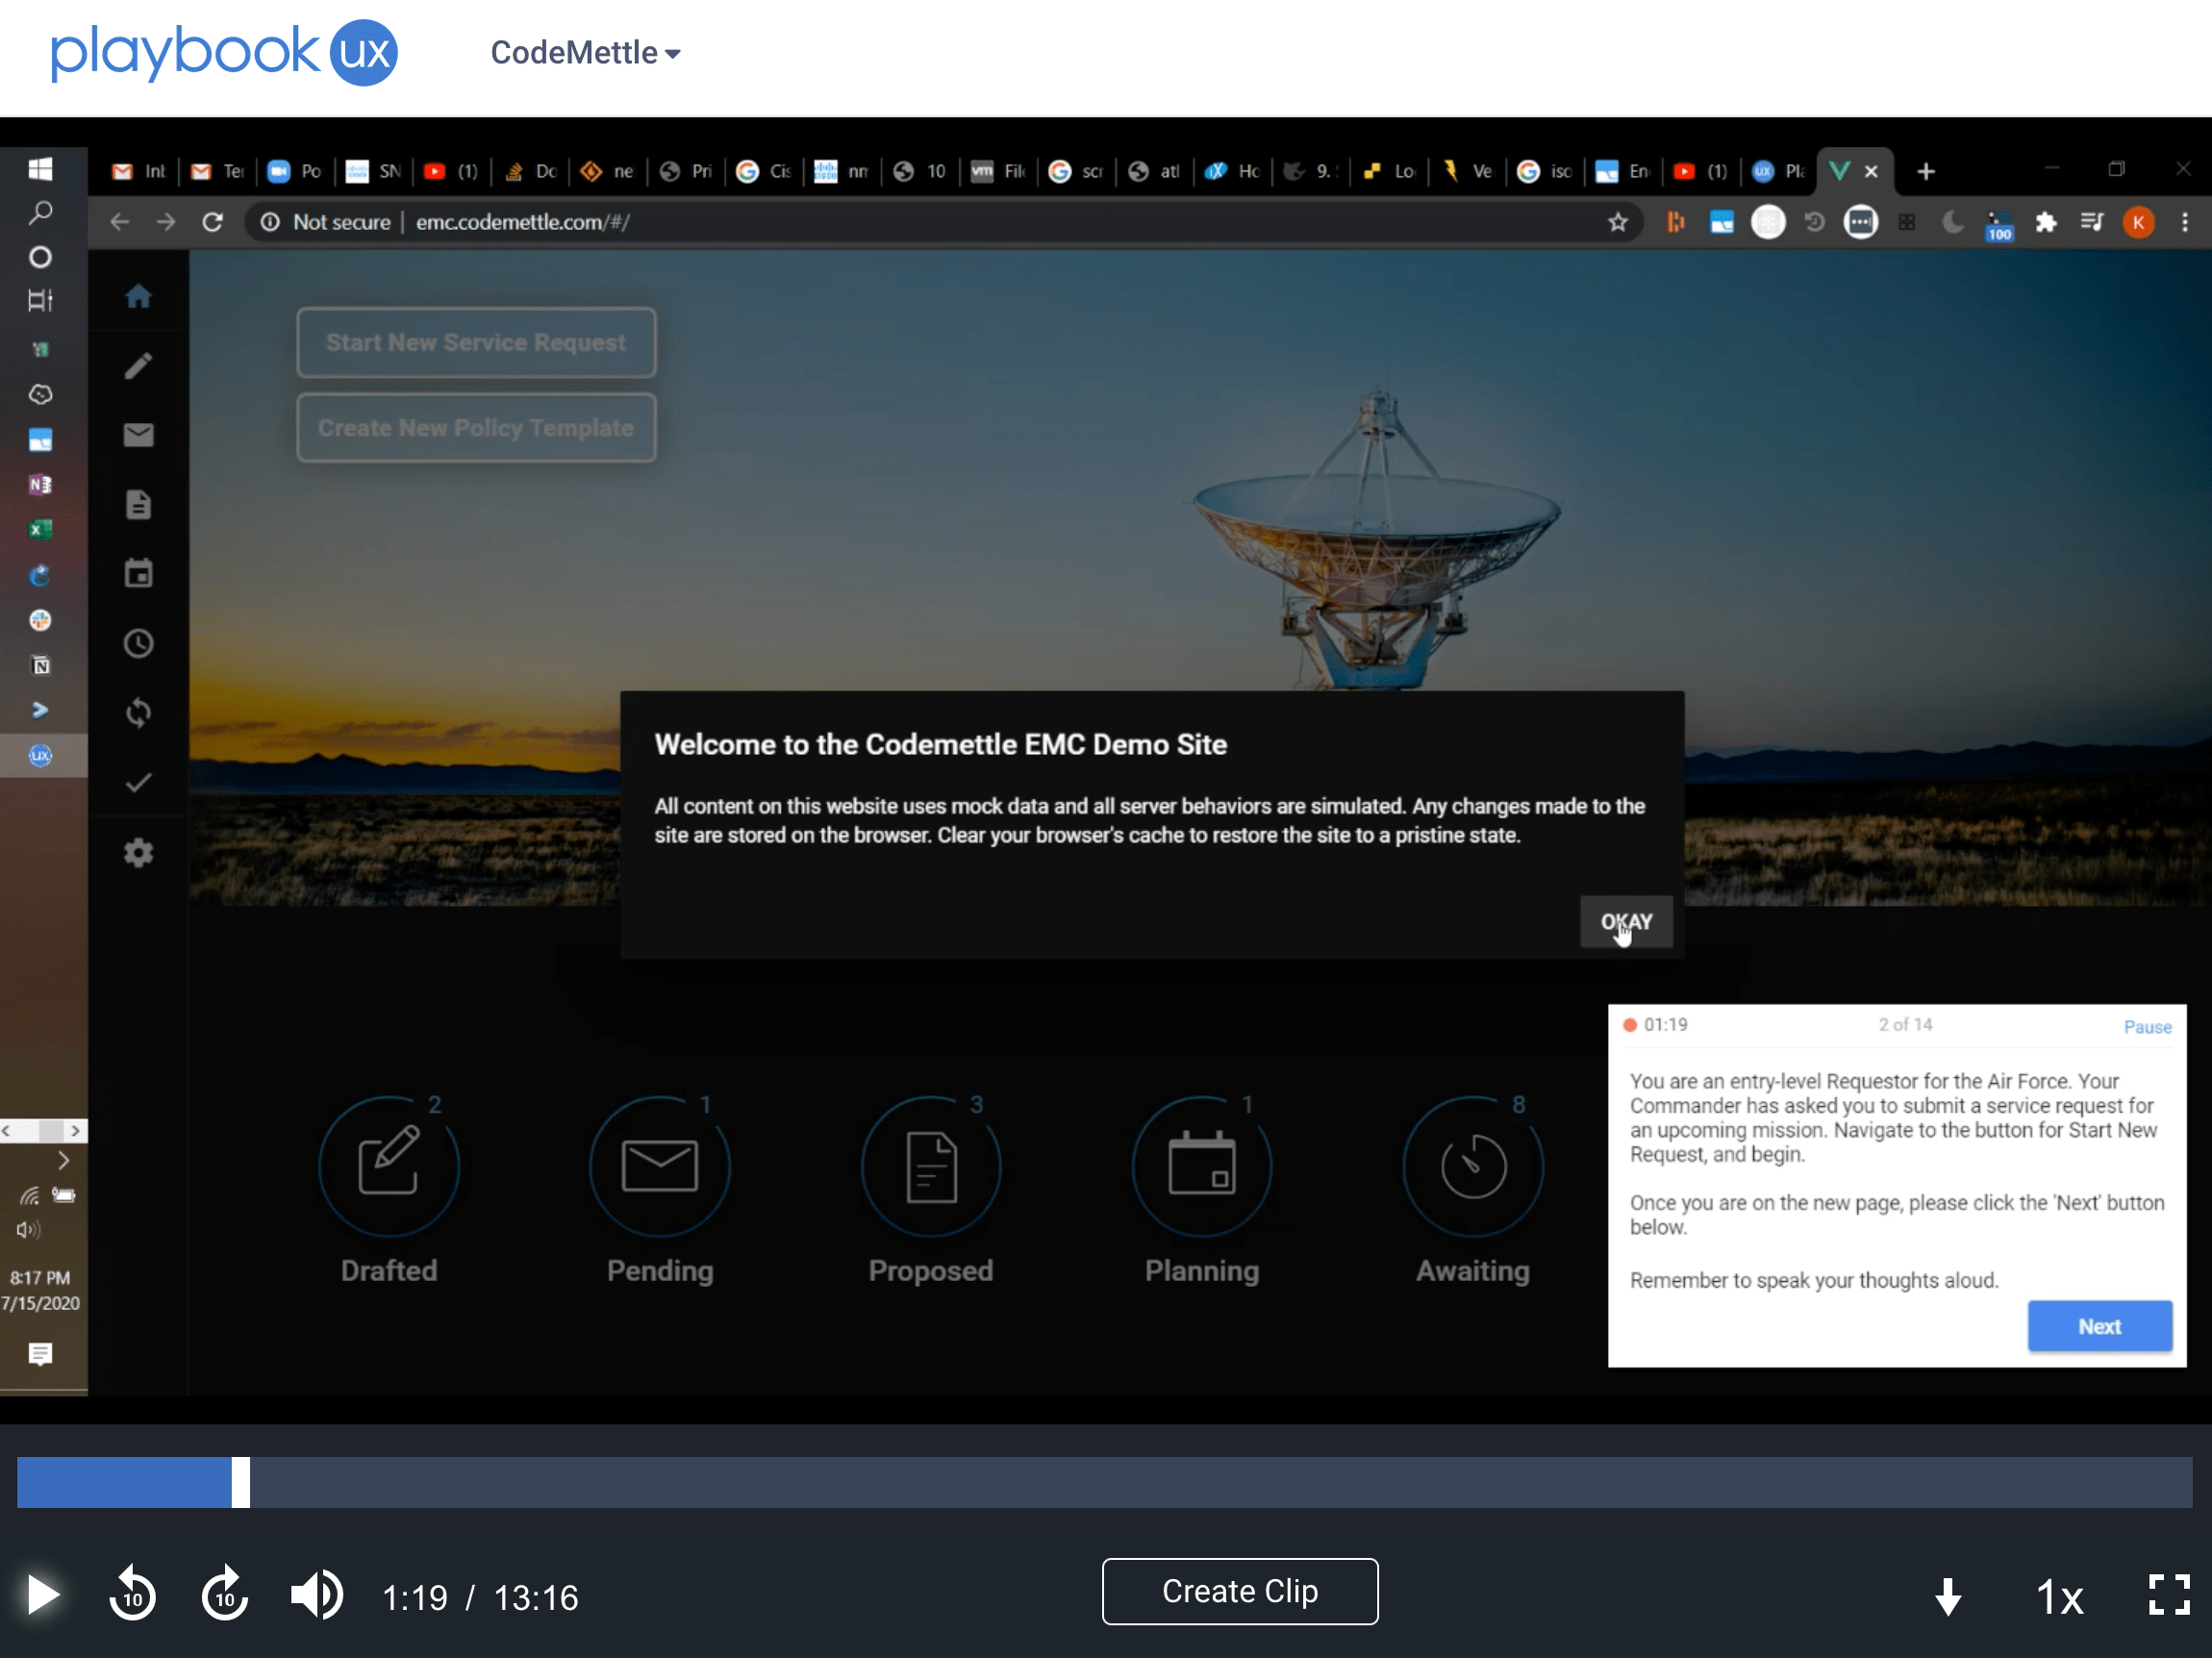Open the mail envelope icon in sidebar
This screenshot has height=1658, width=2212.
pos(138,435)
